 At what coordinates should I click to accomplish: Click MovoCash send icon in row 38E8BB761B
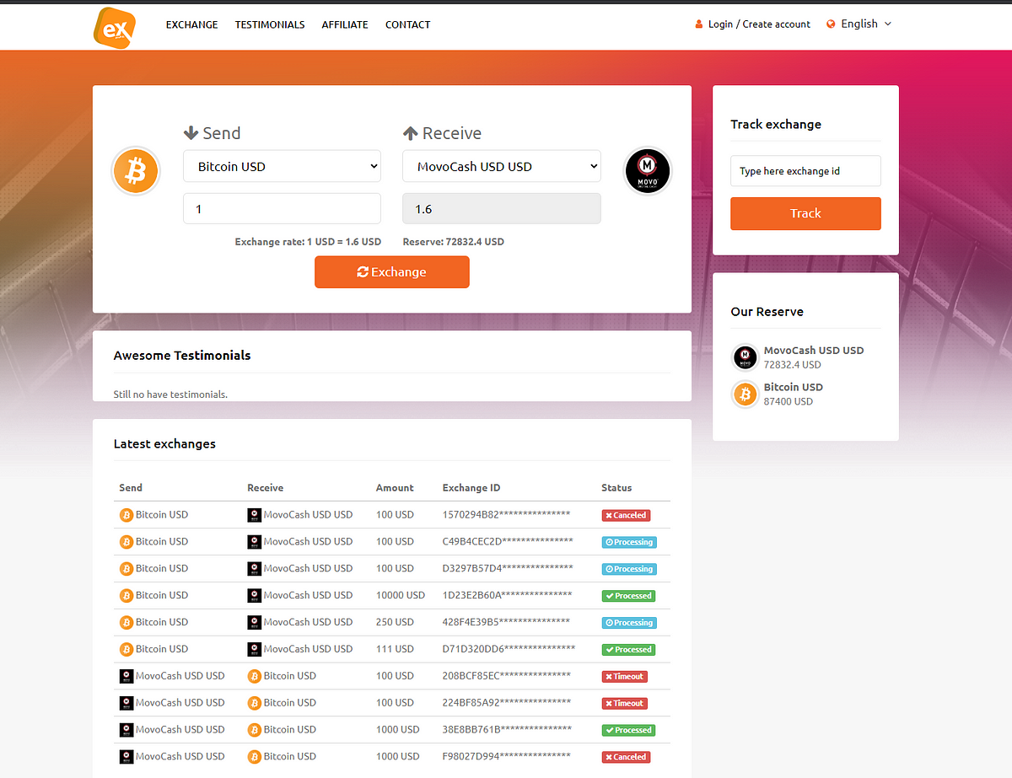126,730
